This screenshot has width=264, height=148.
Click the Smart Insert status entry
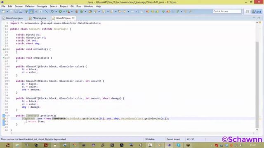point(173,139)
